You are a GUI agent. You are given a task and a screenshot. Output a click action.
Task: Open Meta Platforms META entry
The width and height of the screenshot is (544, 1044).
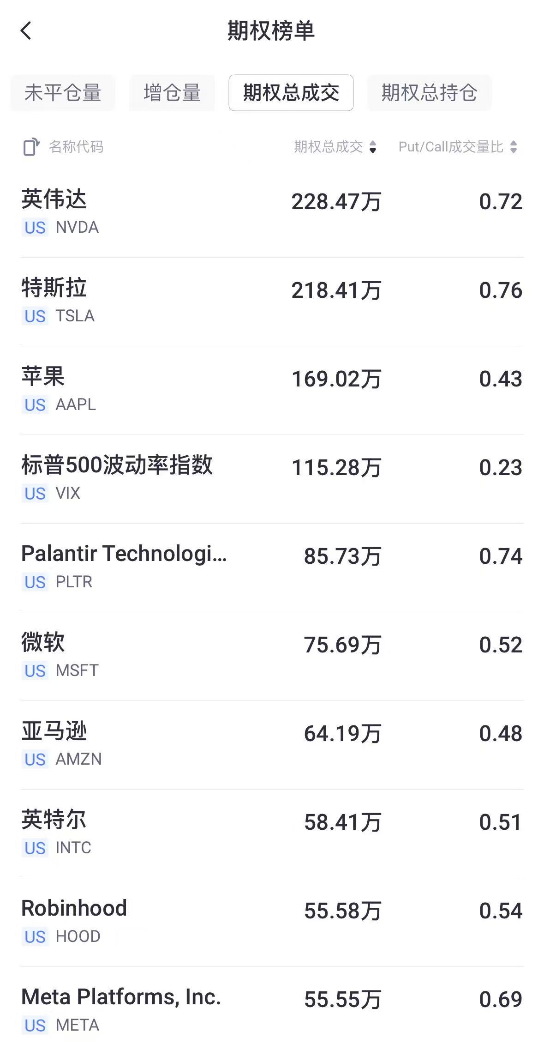[x=272, y=1009]
